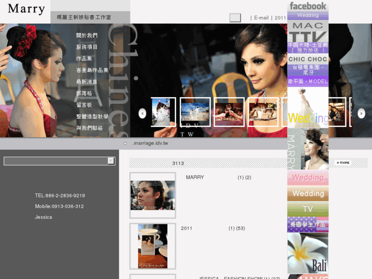Click the brown Wedding banner
The image size is (372, 279).
coord(308,194)
